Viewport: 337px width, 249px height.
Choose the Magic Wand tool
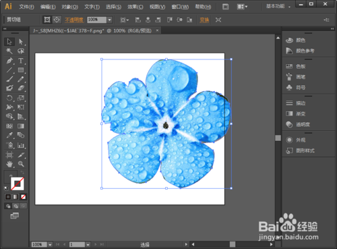[9, 51]
